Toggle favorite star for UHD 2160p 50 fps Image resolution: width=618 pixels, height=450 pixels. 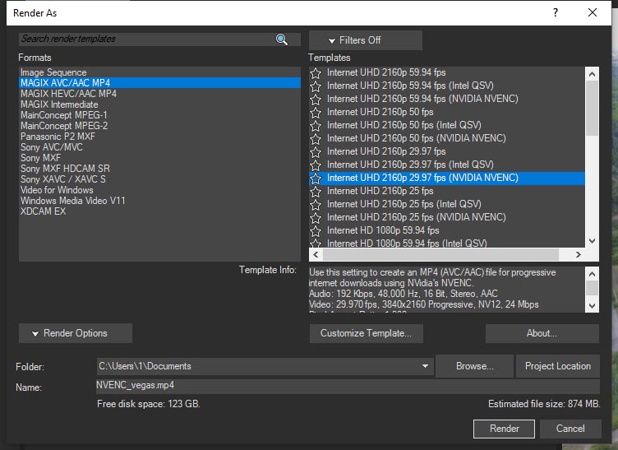[x=316, y=113]
